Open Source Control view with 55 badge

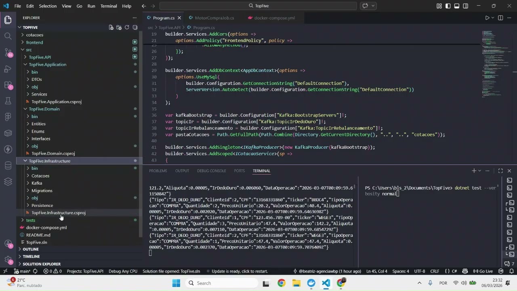(8, 52)
